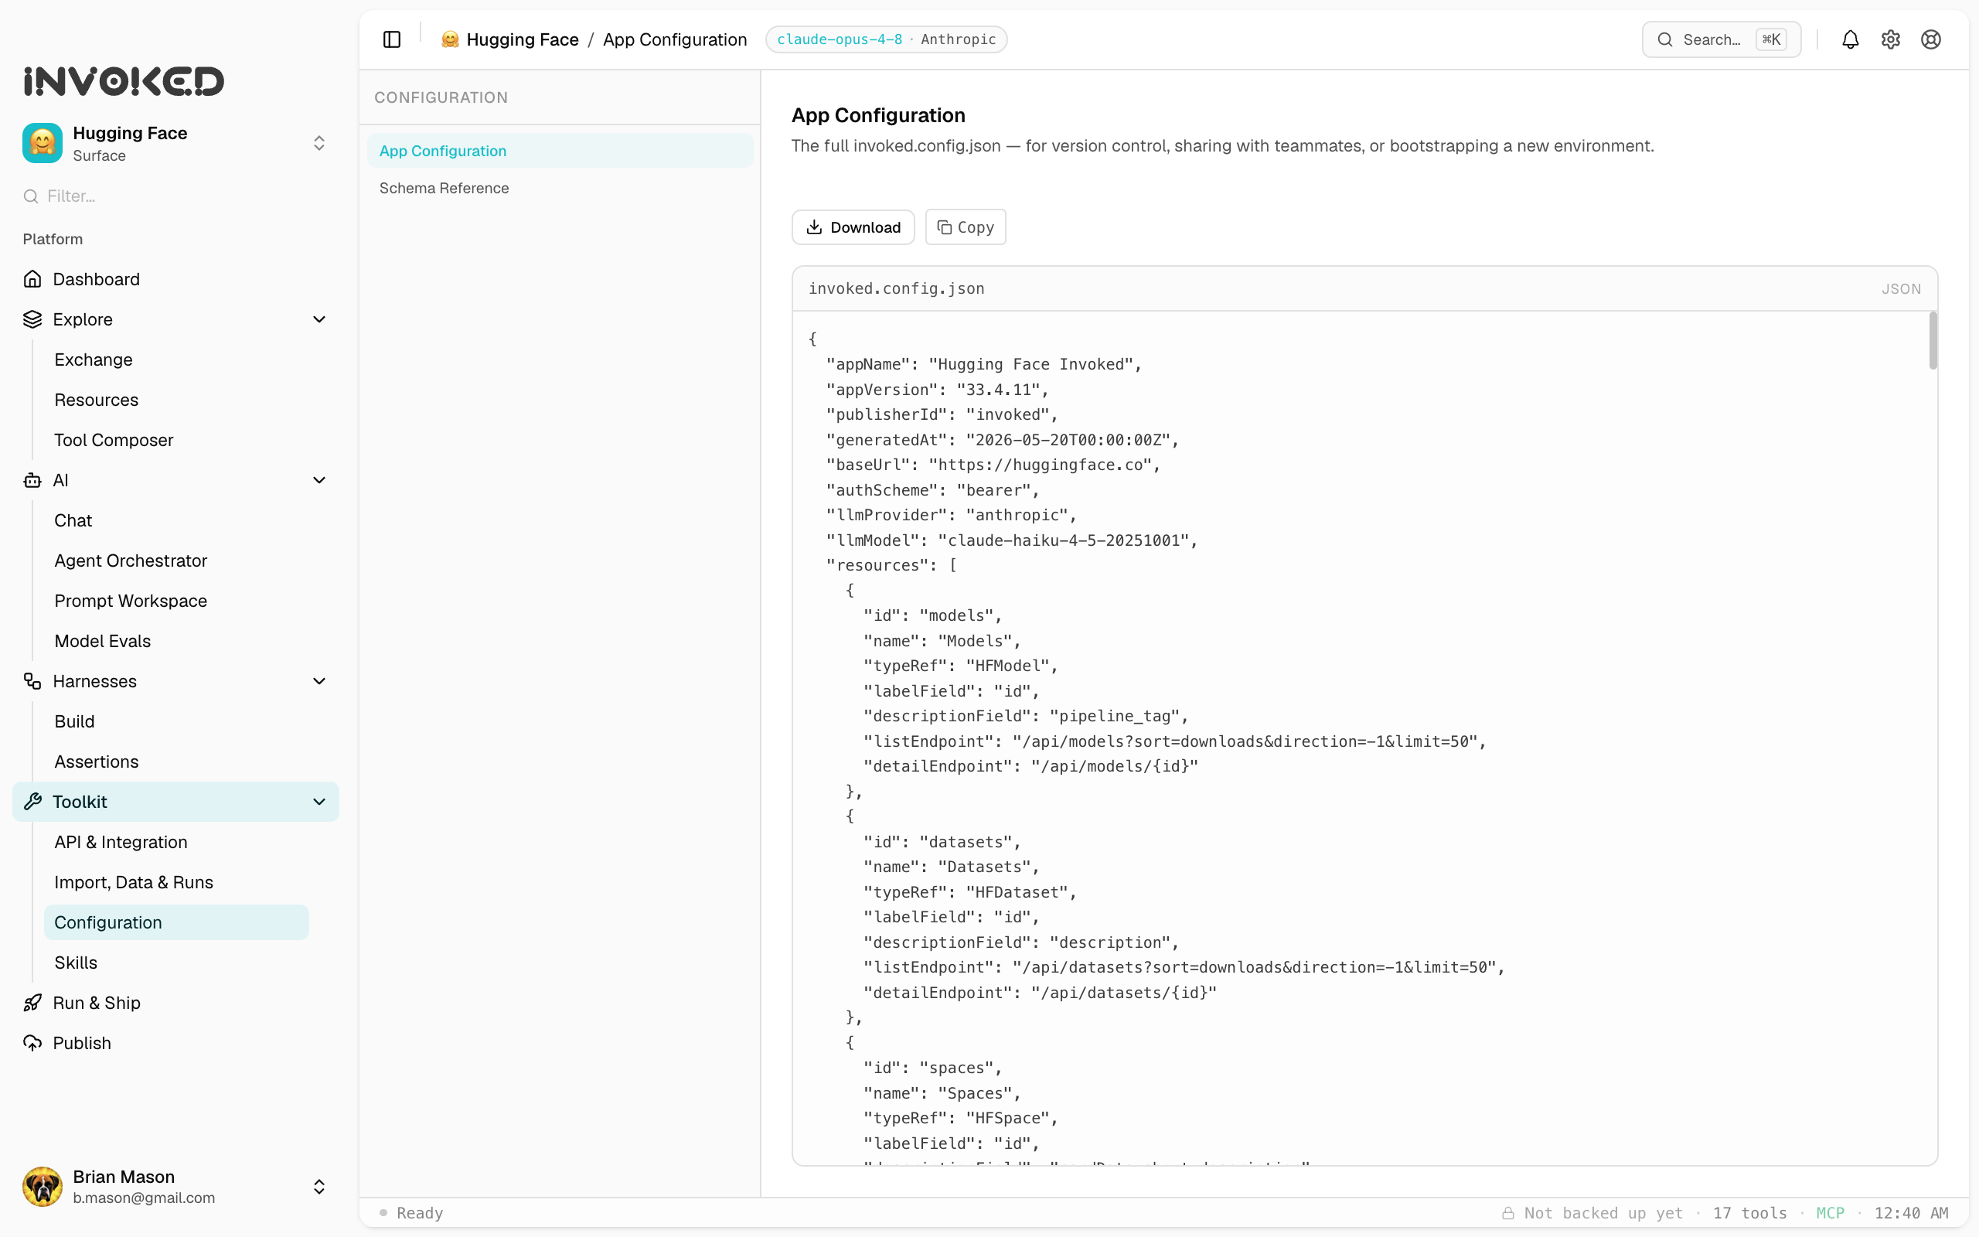Click the MCP status indicator

click(x=1830, y=1212)
